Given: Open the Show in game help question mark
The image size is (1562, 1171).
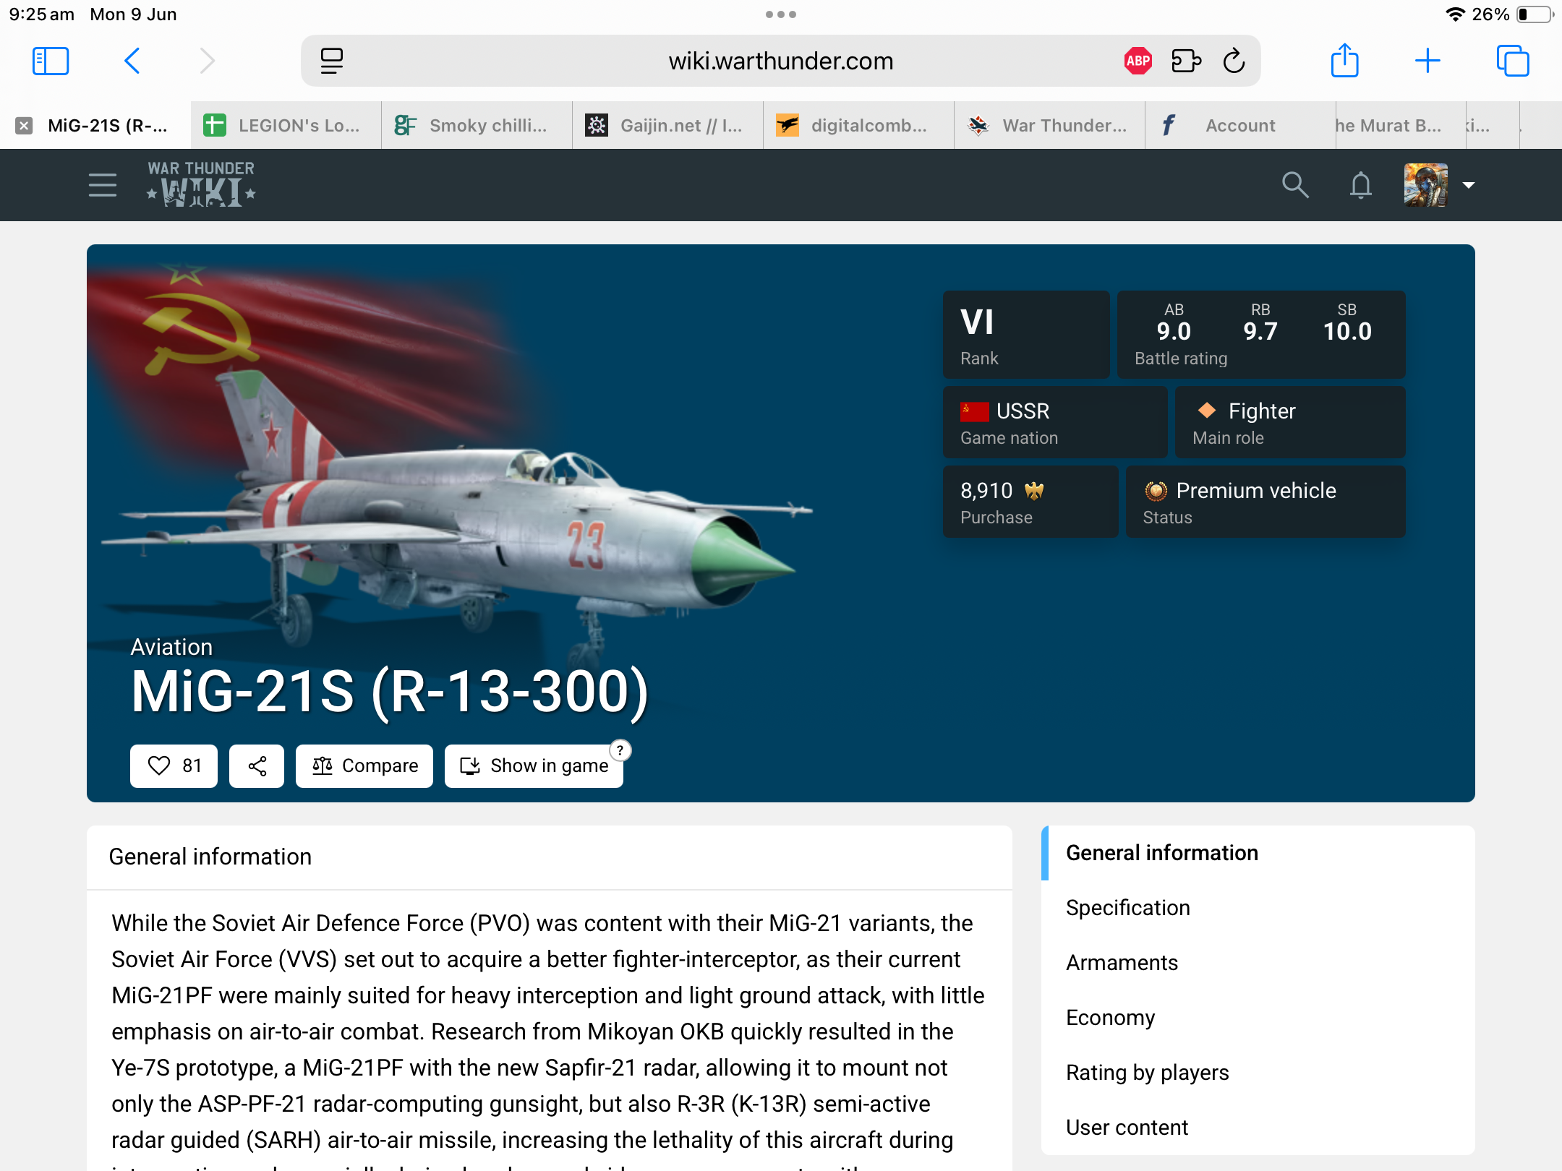Looking at the screenshot, I should pos(620,750).
